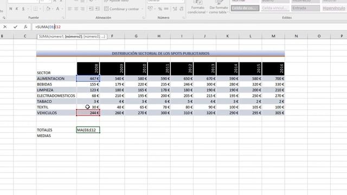Apply percent style icon
The height and width of the screenshot is (195, 347).
point(160,9)
